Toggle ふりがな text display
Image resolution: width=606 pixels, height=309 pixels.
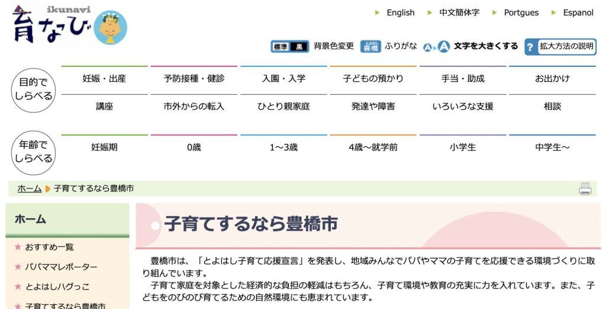401,46
